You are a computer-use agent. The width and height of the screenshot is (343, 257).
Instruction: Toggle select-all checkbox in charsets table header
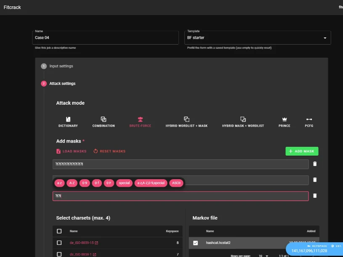(x=59, y=231)
